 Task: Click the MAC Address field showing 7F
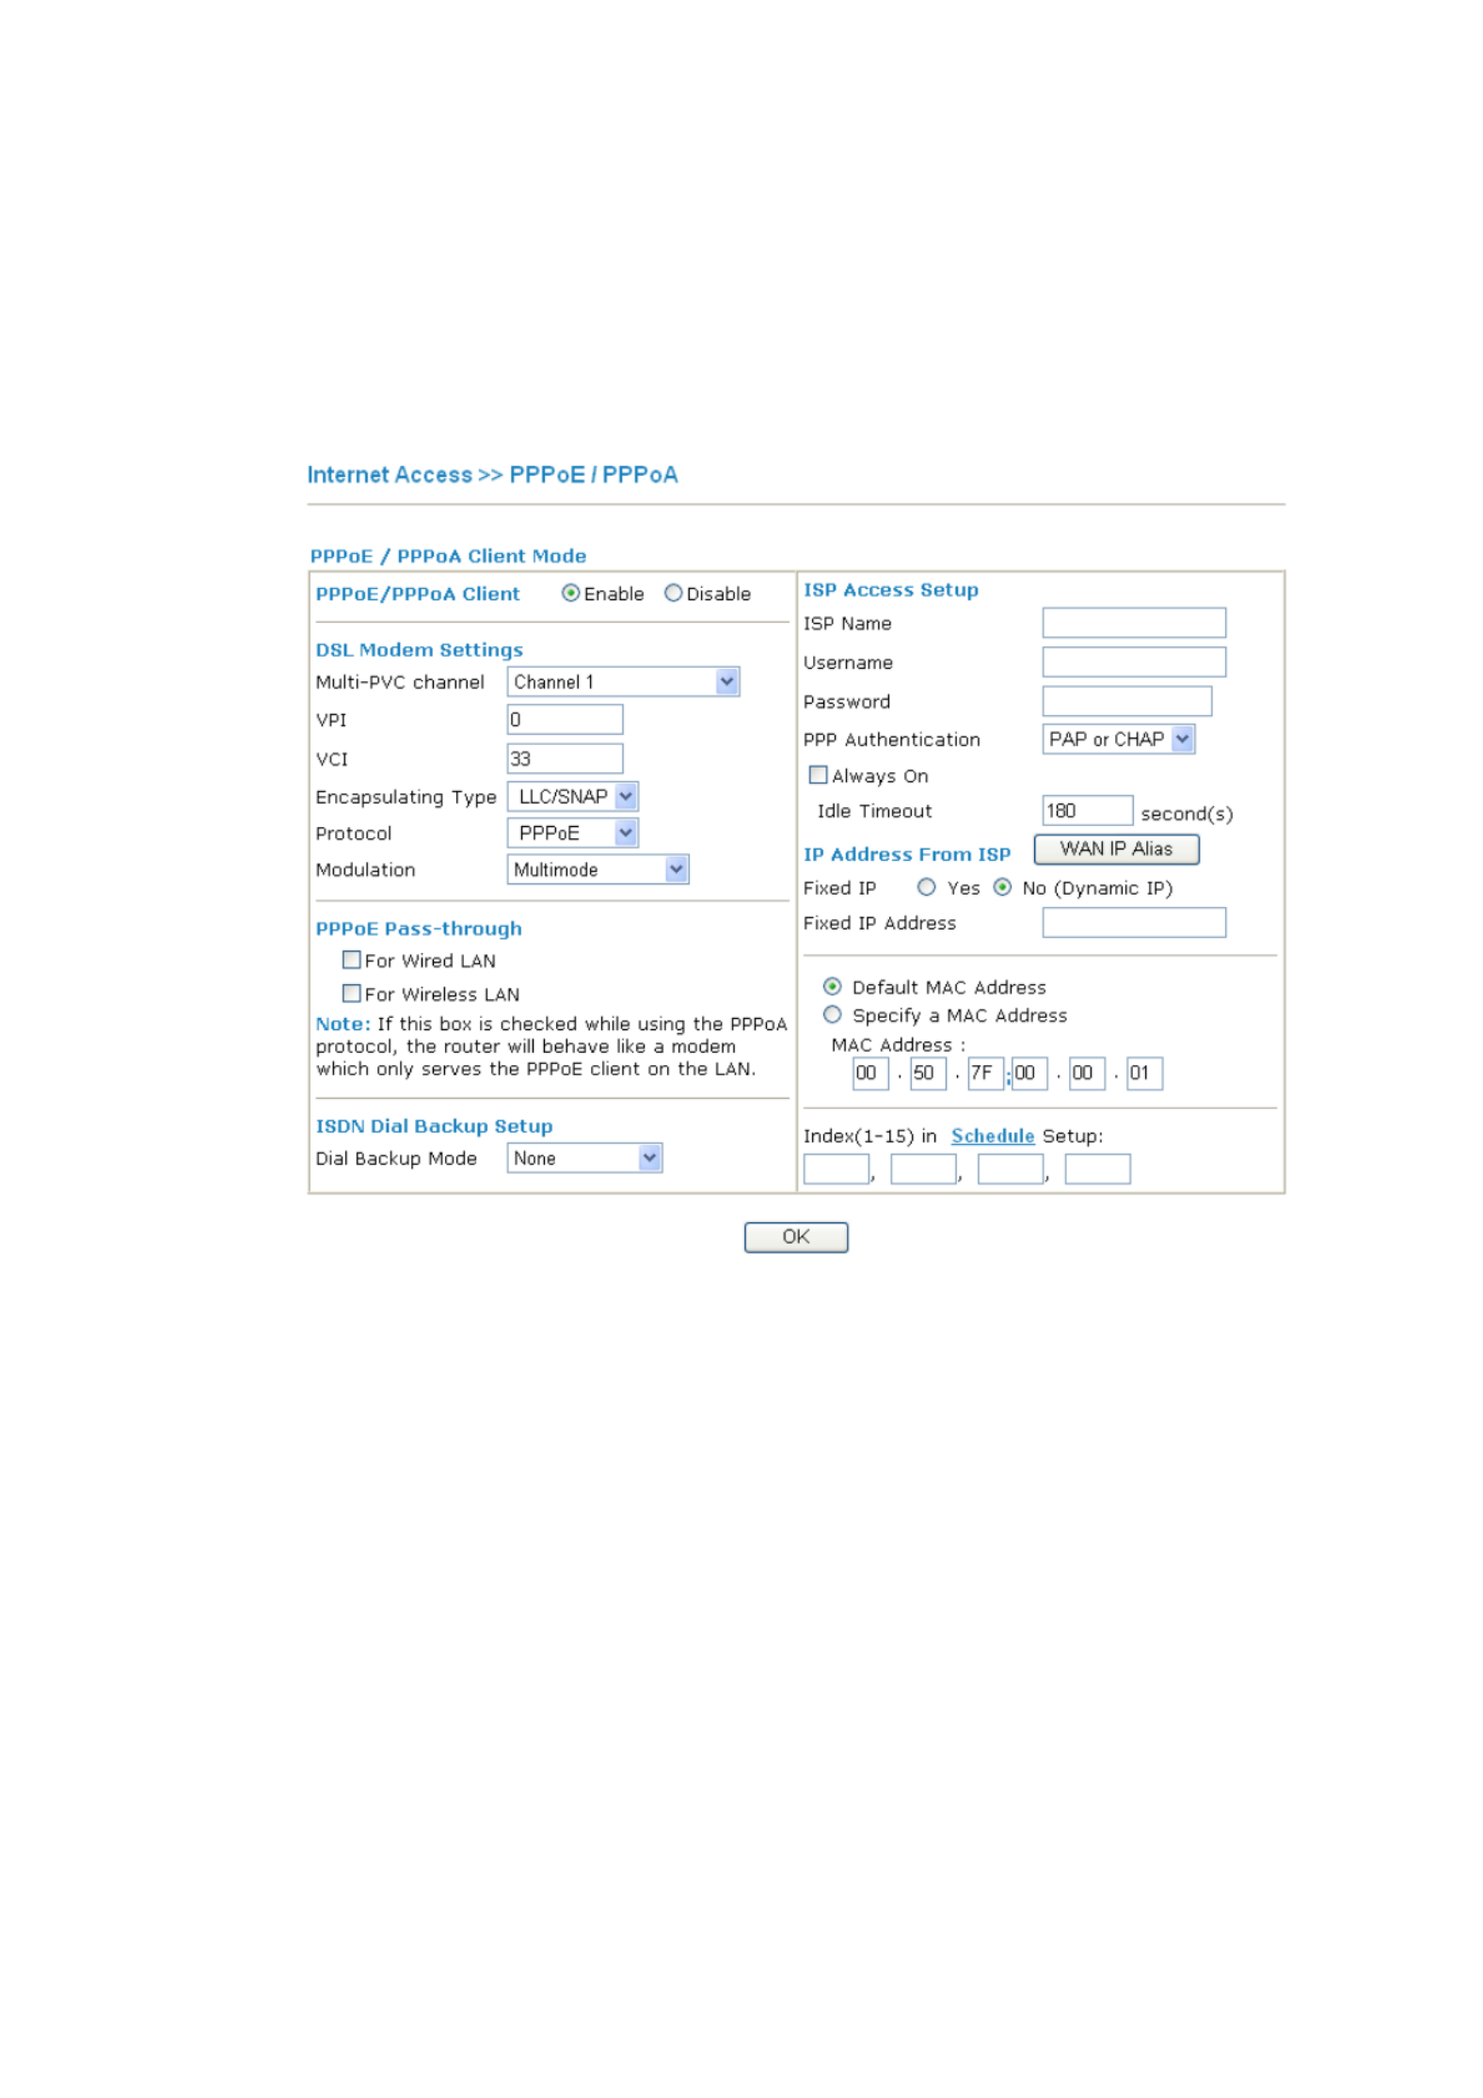coord(986,1073)
